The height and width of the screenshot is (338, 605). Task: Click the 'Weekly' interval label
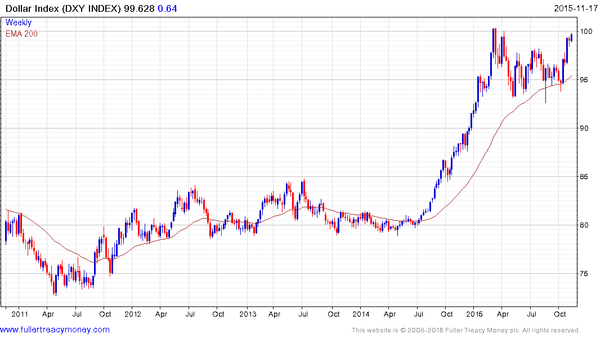tap(19, 23)
